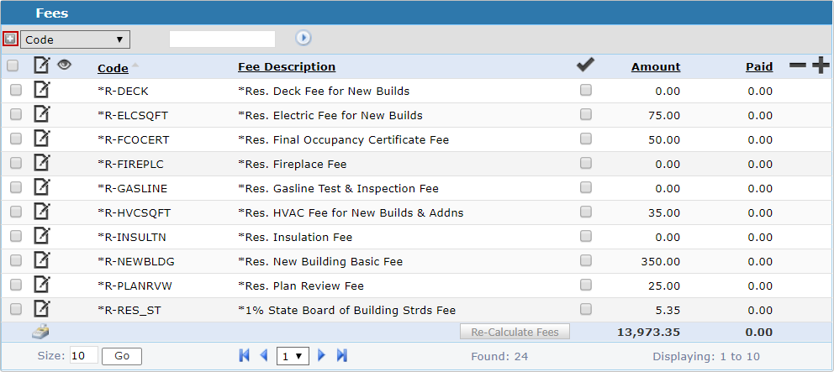
Task: Select the *R-FIREPLC row checkbox
Action: tap(16, 164)
